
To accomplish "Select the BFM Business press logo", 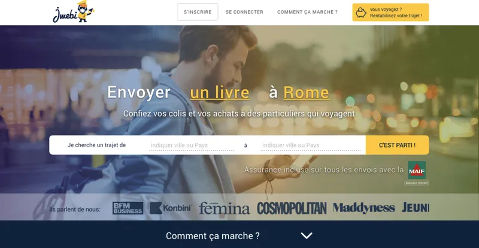I will [128, 208].
